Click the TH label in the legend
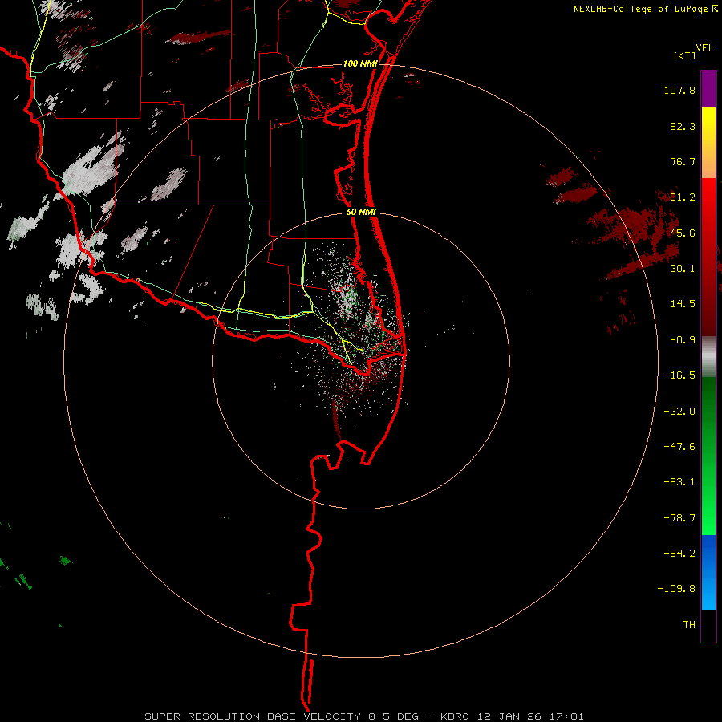The image size is (722, 722). coord(689,625)
